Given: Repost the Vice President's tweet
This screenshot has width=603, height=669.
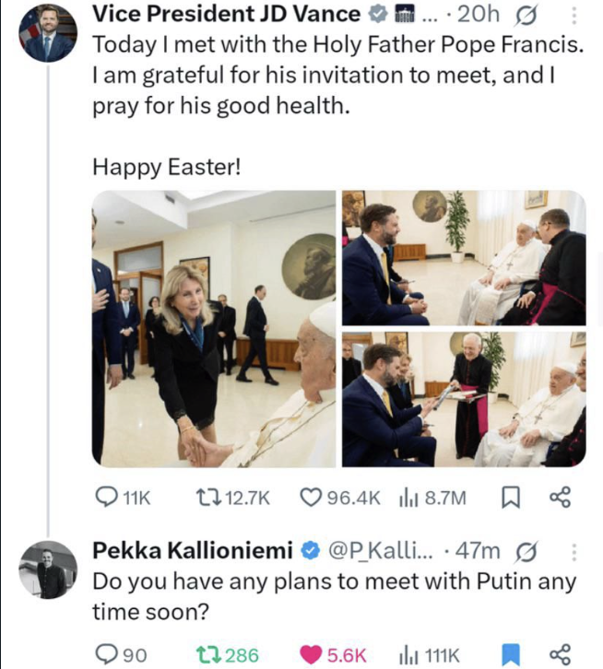Looking at the screenshot, I should 211,499.
